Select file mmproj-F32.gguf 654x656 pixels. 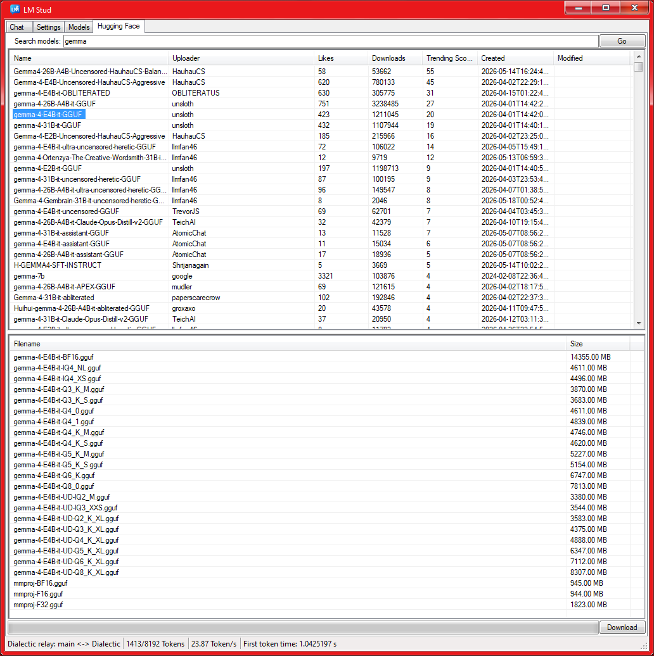point(320,605)
